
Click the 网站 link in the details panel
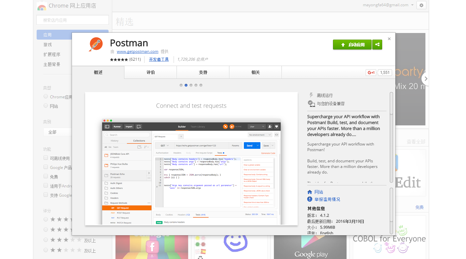tap(319, 192)
